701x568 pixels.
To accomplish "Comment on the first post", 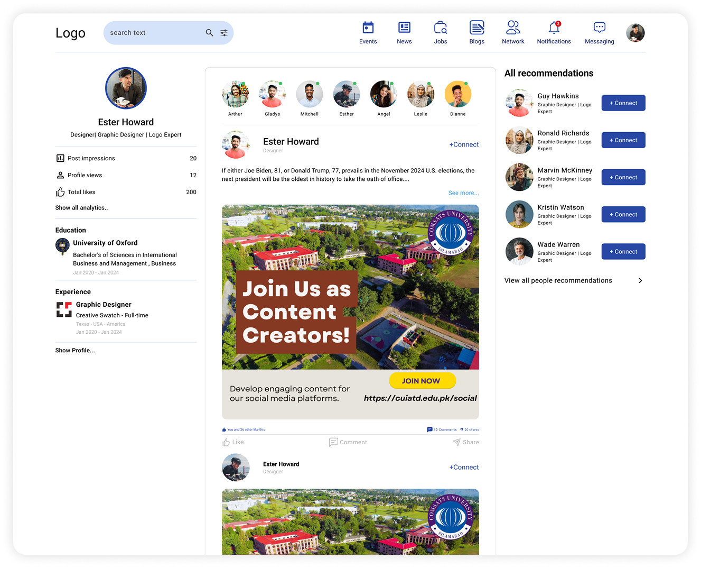I will pyautogui.click(x=348, y=442).
